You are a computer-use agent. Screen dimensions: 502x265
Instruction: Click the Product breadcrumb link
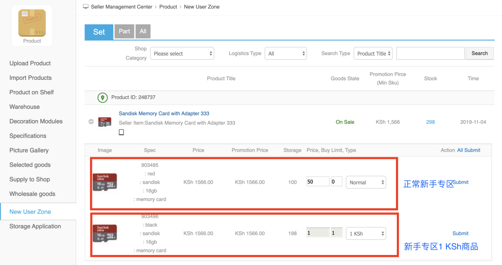pyautogui.click(x=168, y=7)
